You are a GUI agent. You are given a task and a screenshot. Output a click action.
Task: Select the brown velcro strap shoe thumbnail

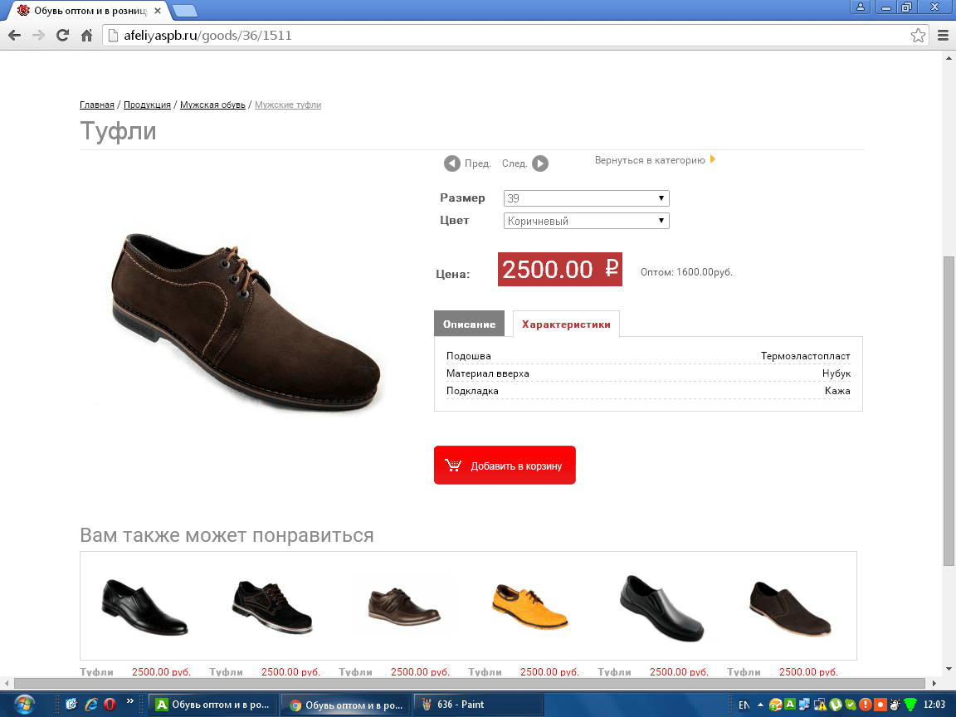403,607
